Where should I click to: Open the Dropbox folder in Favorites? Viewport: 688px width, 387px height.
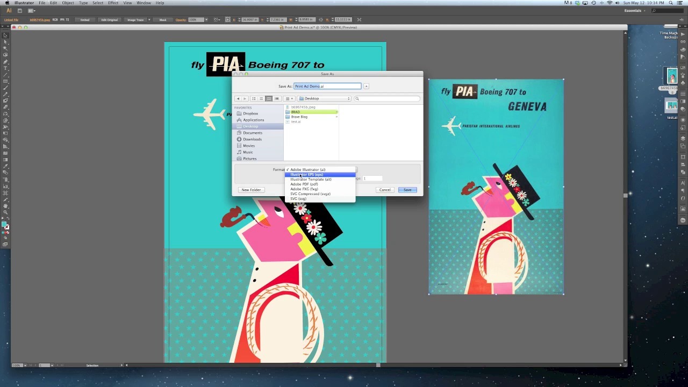(x=250, y=113)
